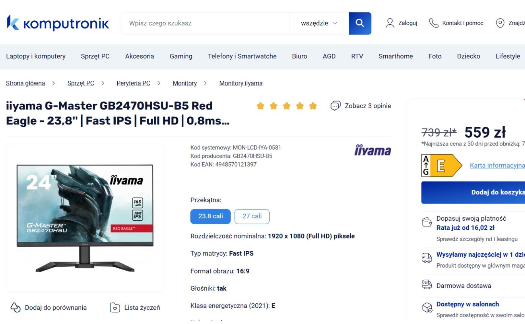Click the energy class E label
The width and height of the screenshot is (525, 324).
442,166
